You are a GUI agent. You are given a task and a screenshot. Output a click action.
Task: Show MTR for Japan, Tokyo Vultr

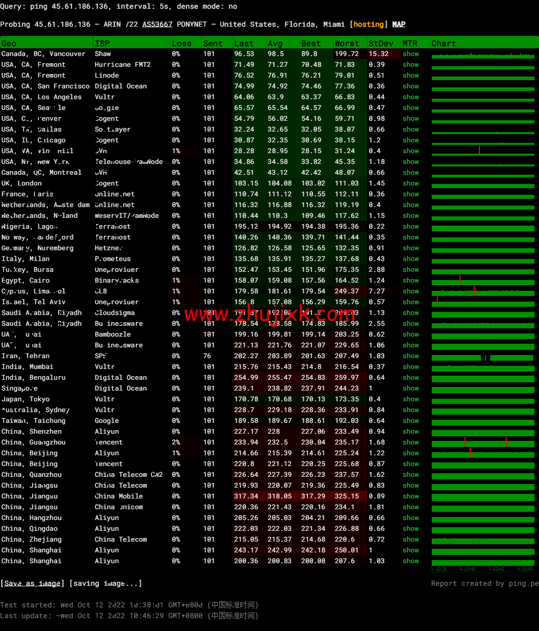click(x=411, y=399)
